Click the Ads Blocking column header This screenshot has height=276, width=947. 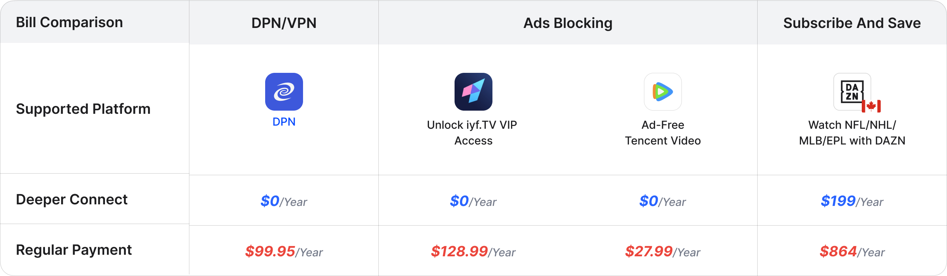[x=568, y=23]
